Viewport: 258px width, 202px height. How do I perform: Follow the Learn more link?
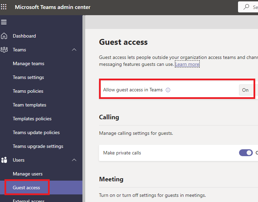[x=187, y=64]
